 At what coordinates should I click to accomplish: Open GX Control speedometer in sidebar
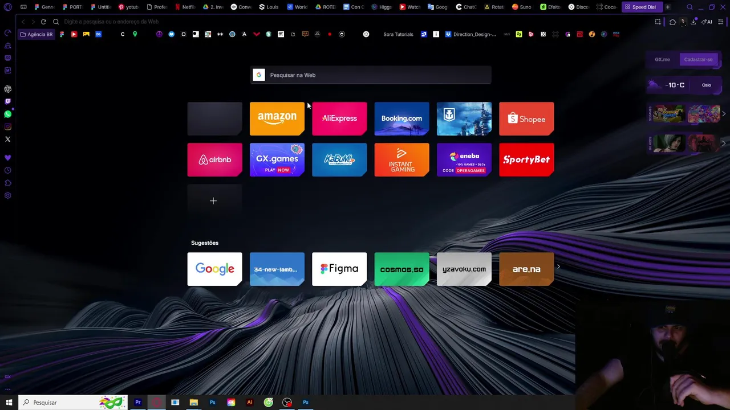point(8,33)
